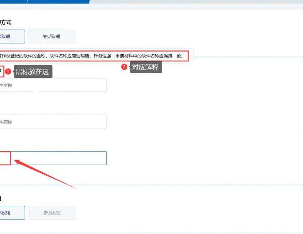This screenshot has height=234, width=303.
Task: Click the red circled number 2 marker
Action: (124, 67)
